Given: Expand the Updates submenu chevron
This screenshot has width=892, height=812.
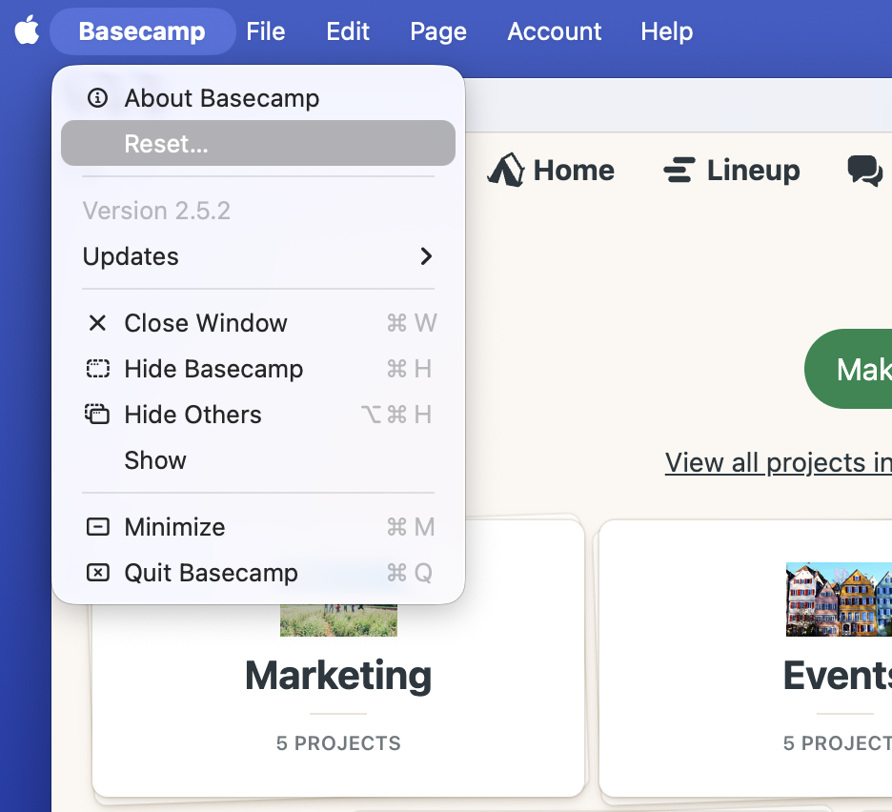Looking at the screenshot, I should [x=426, y=256].
